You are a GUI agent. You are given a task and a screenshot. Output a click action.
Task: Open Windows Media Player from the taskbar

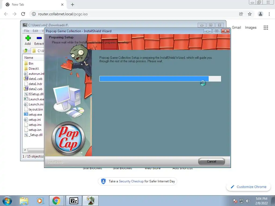(40, 201)
